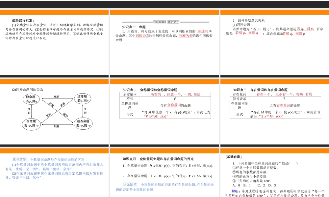This screenshot has height=197, width=329.
Task: Select the slide 全称量词命题与存在量词命题的区别
Action: [x=54, y=173]
